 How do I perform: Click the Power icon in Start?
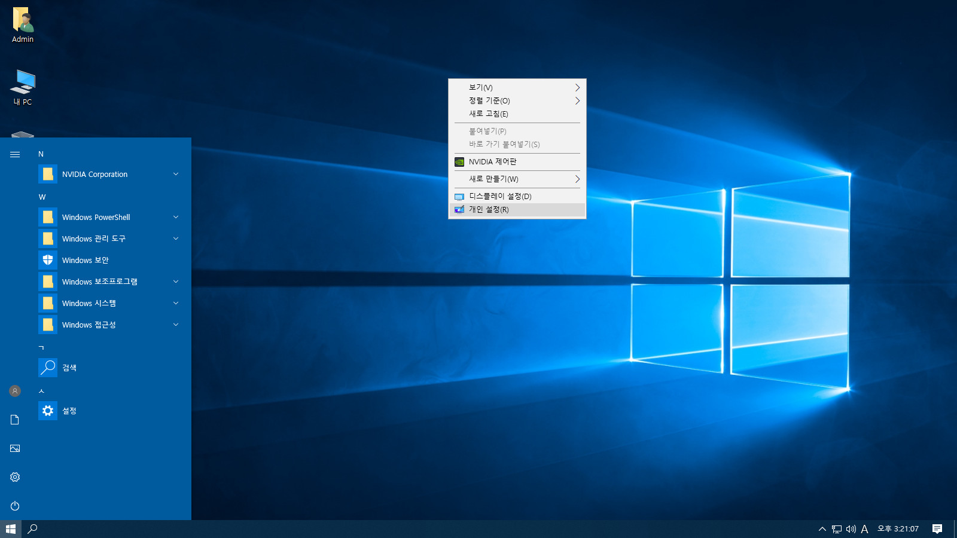[x=15, y=506]
